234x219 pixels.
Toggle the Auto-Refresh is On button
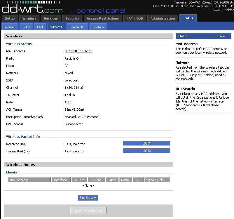point(88,211)
